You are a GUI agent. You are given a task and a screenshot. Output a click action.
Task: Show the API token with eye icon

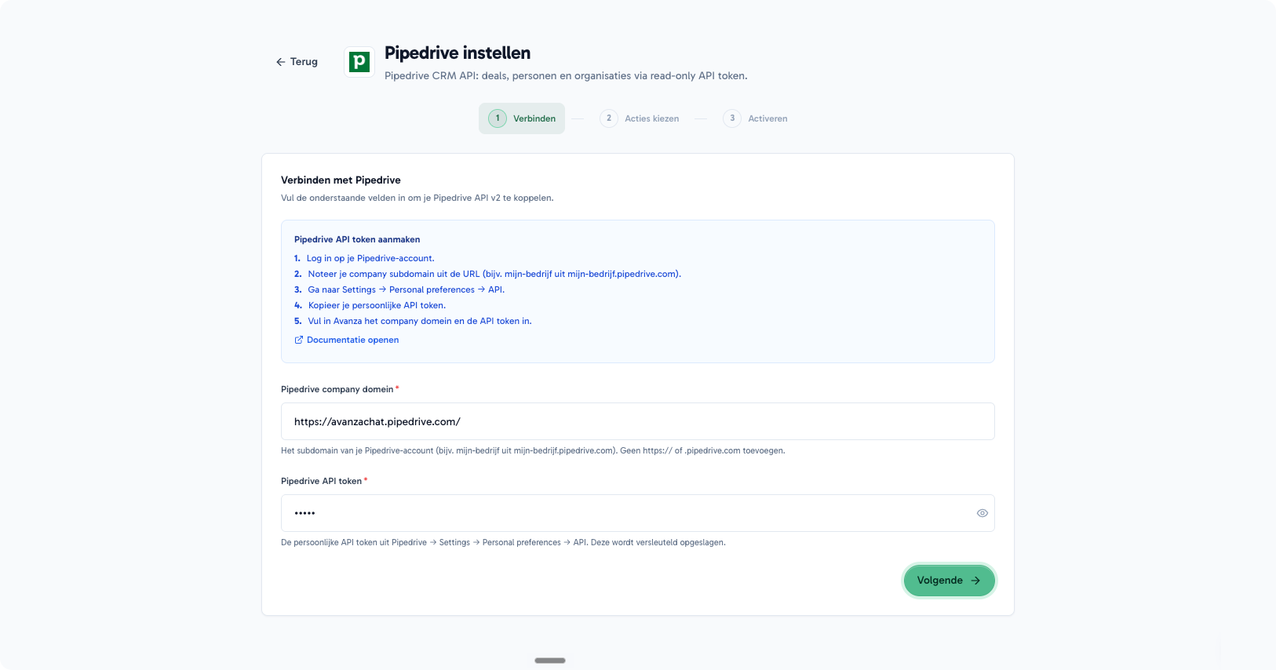pyautogui.click(x=982, y=513)
